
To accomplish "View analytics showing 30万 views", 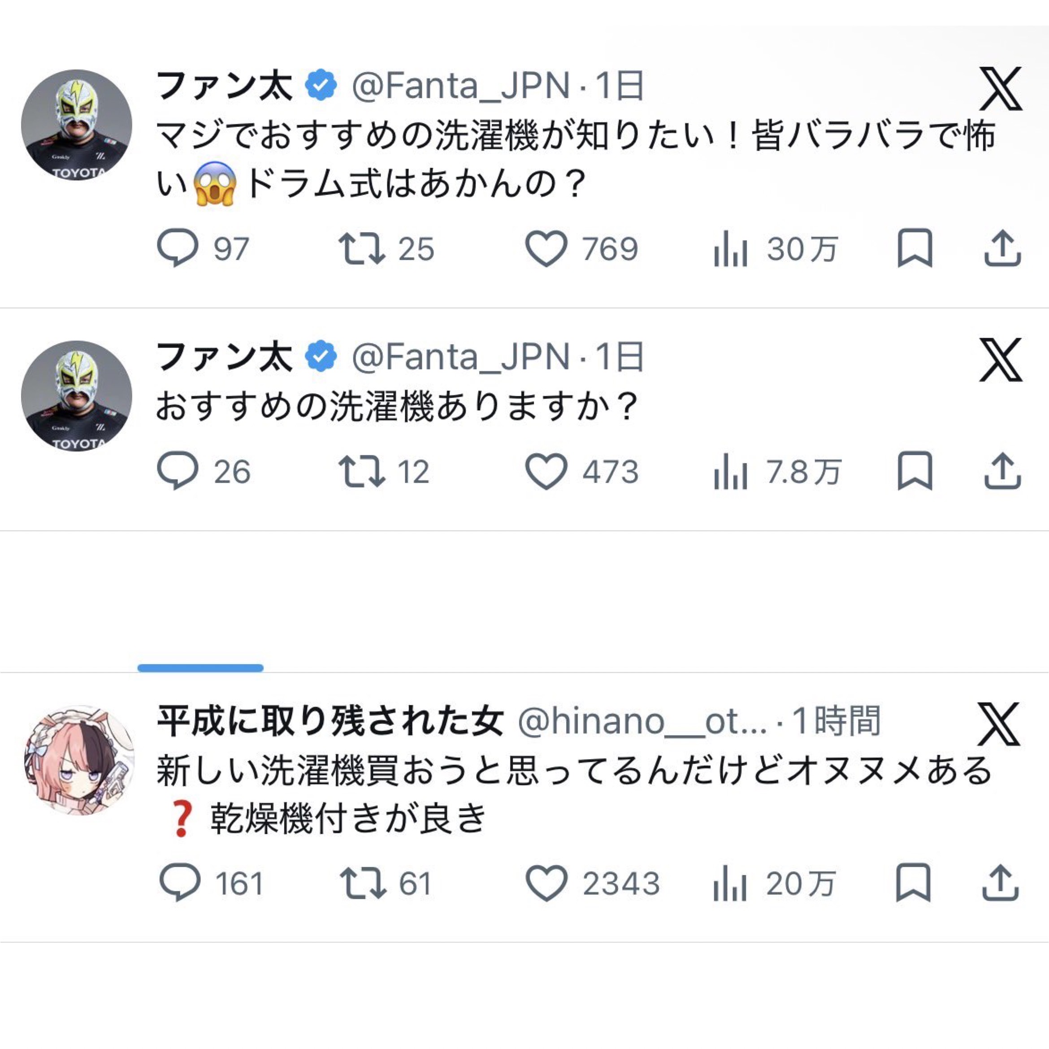I will tap(731, 250).
